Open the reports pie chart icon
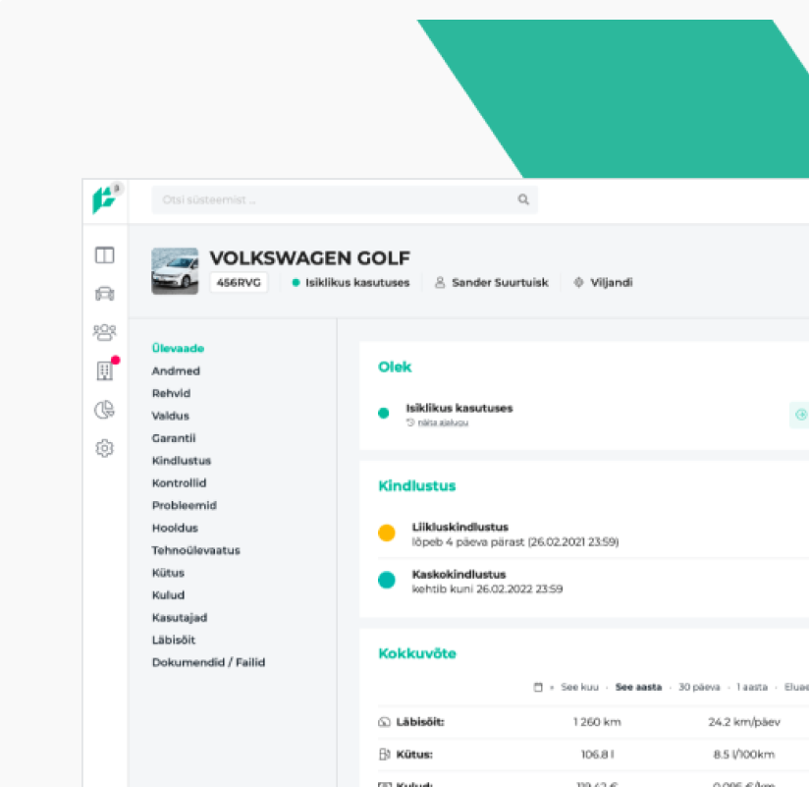The image size is (809, 787). (105, 410)
